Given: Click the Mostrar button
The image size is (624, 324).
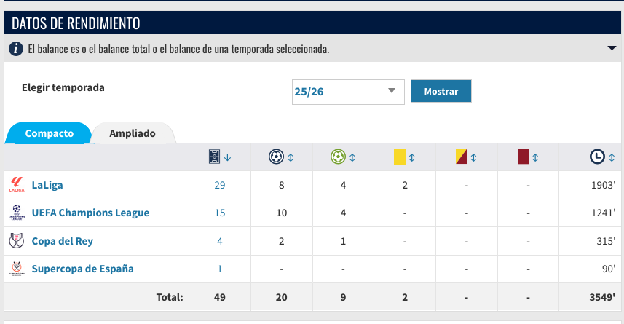Looking at the screenshot, I should coord(441,91).
